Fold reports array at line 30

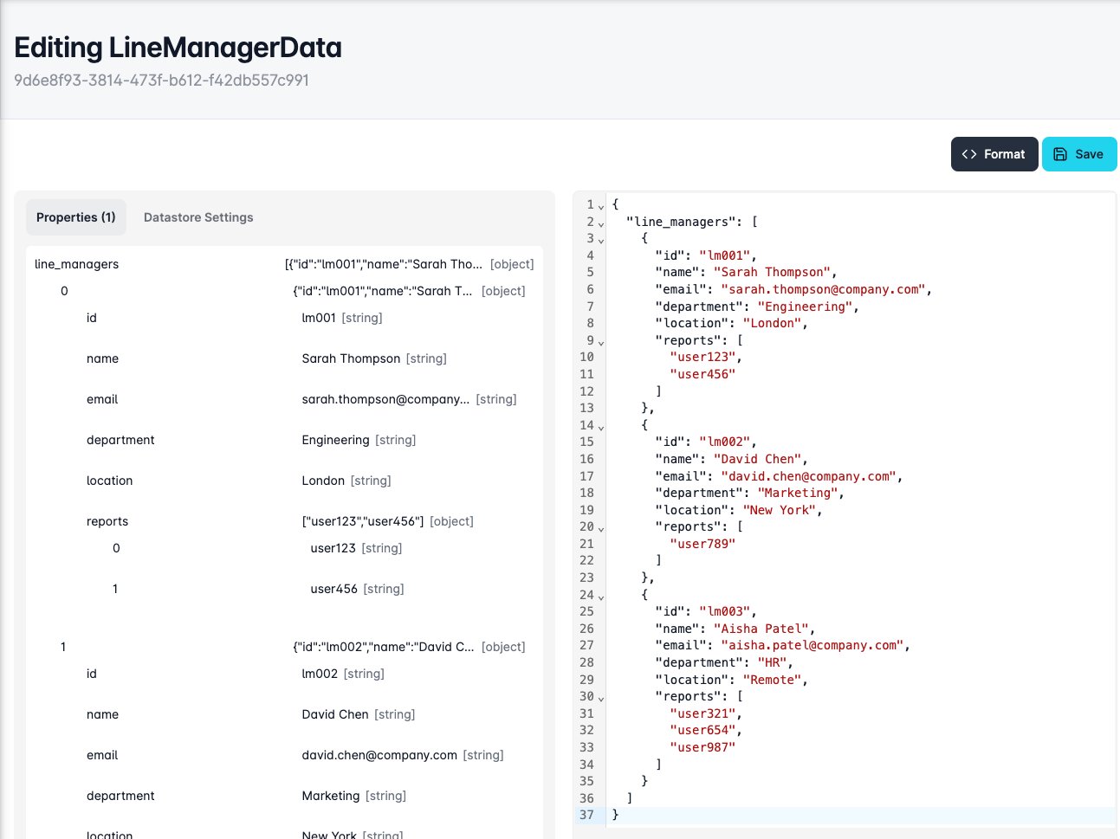601,698
